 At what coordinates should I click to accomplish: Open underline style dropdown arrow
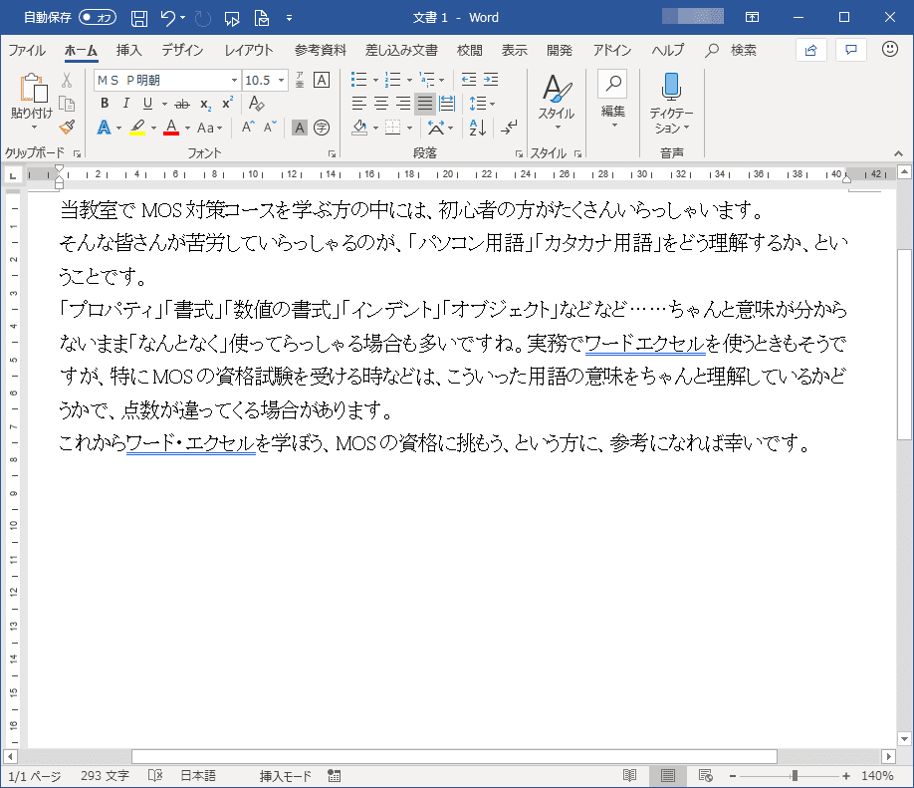[x=165, y=105]
